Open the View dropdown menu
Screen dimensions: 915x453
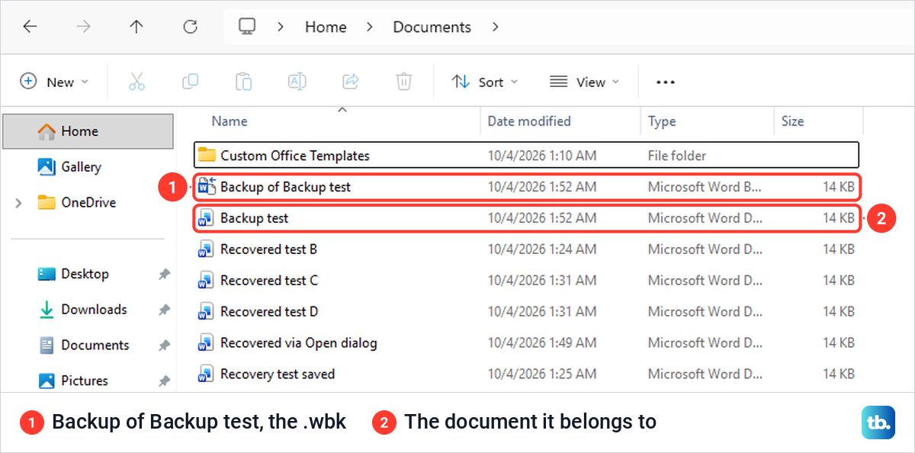pyautogui.click(x=584, y=82)
